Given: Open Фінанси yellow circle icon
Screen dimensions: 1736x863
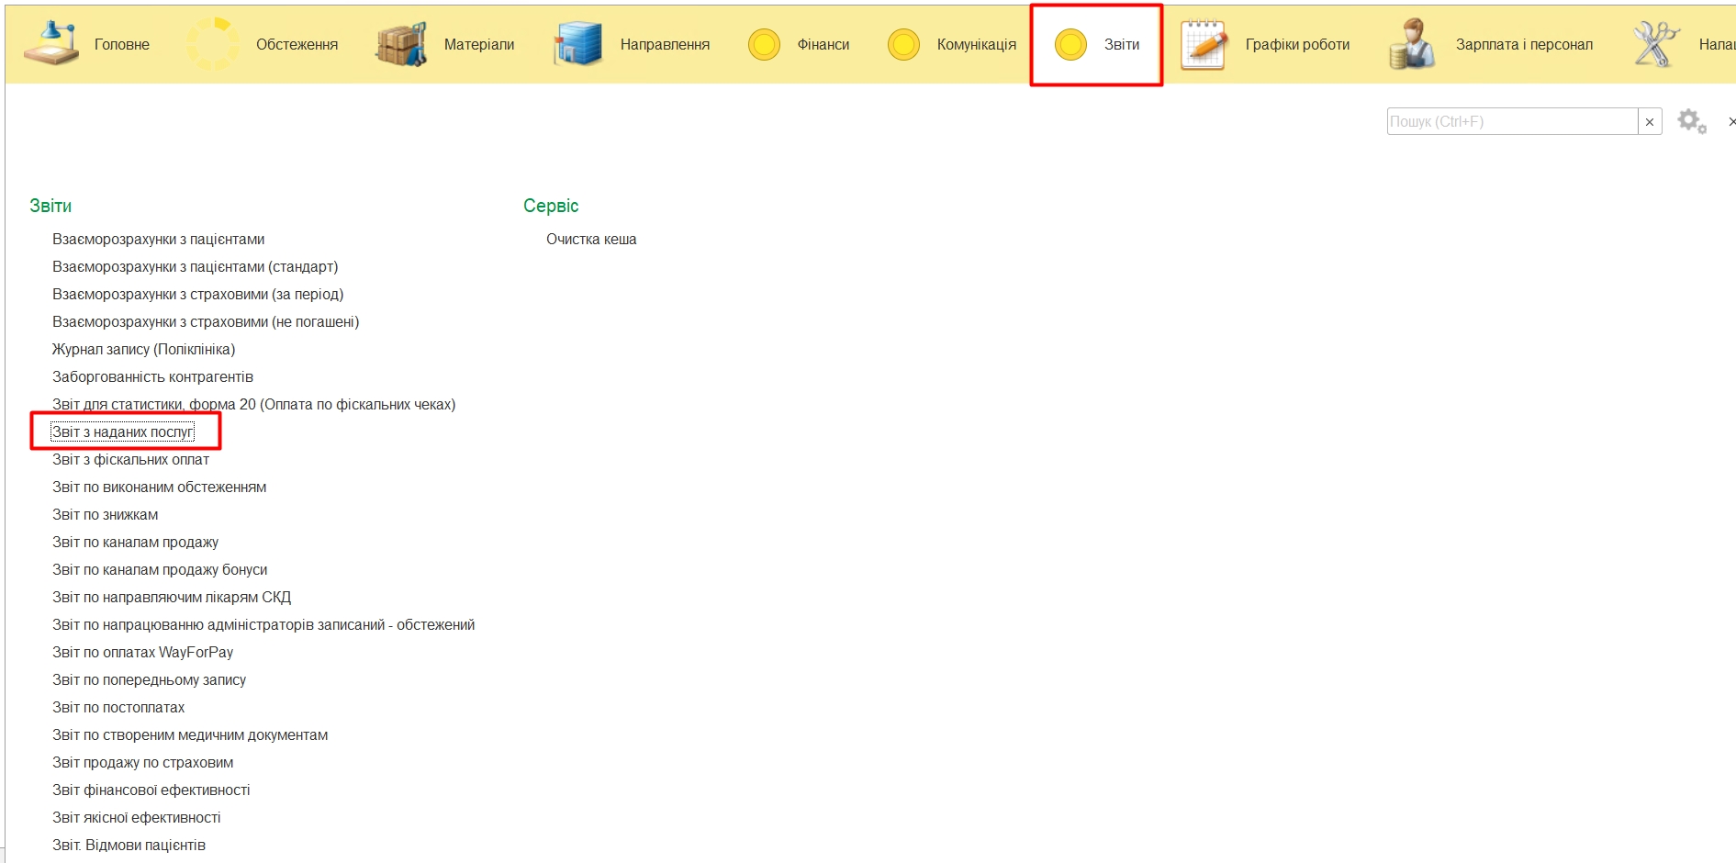Looking at the screenshot, I should (x=764, y=44).
